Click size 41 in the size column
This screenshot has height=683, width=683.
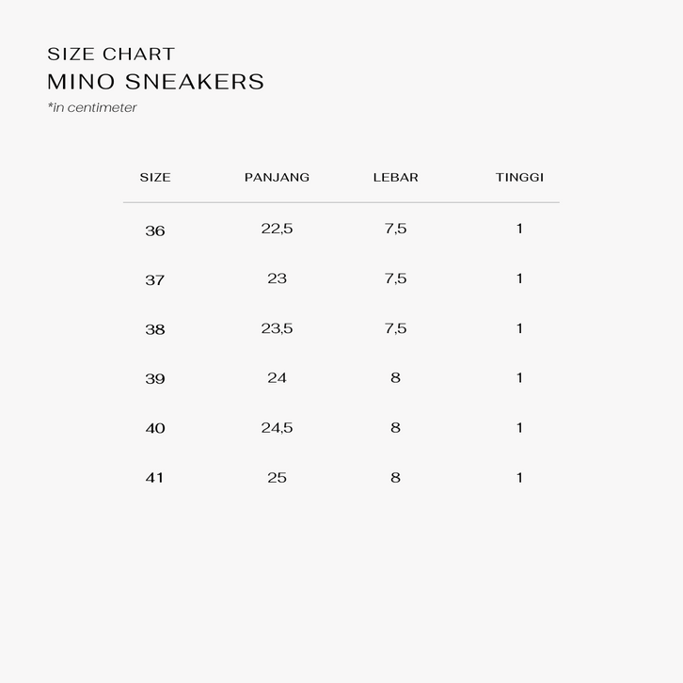point(155,478)
